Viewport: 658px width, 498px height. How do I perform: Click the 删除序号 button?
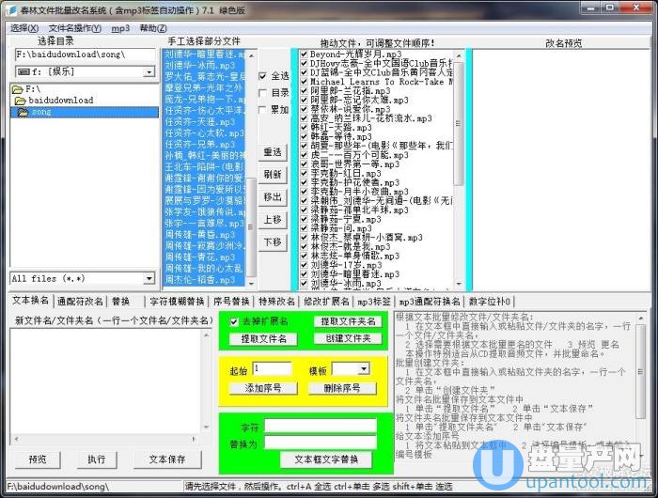[342, 388]
